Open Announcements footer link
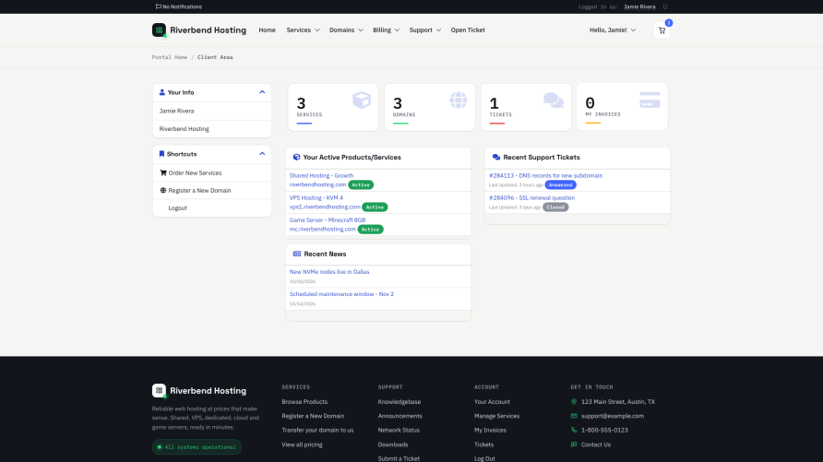The width and height of the screenshot is (823, 462). point(400,416)
